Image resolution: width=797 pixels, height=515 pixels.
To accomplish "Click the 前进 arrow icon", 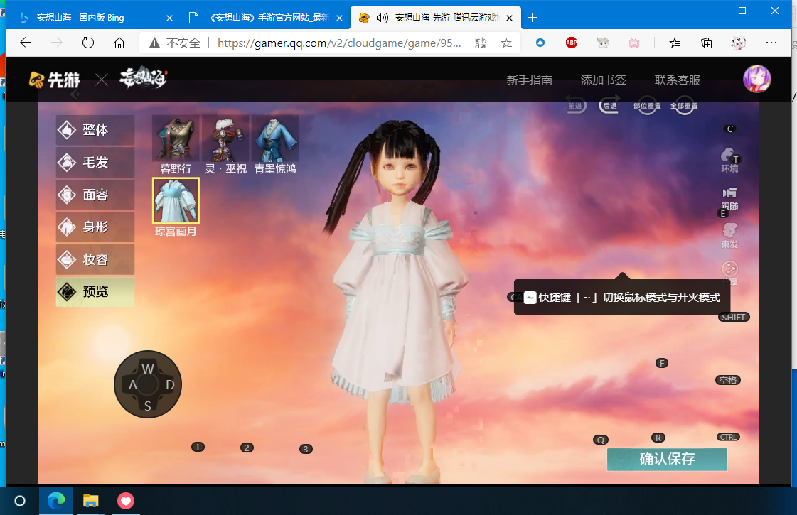I will pyautogui.click(x=575, y=105).
